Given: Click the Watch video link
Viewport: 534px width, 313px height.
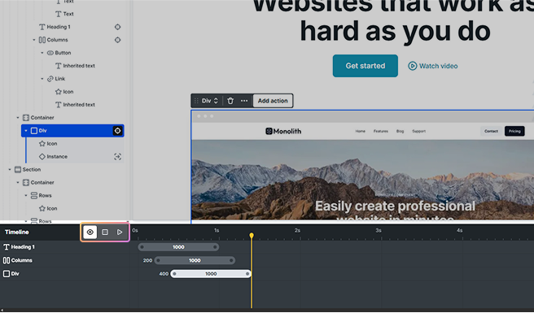Looking at the screenshot, I should coord(433,66).
